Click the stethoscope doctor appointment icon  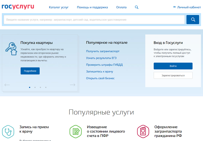coord(8,132)
